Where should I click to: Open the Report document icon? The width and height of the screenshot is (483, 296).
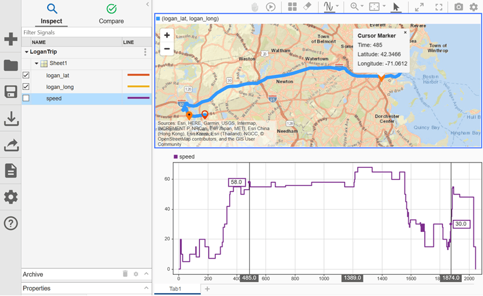pos(11,171)
